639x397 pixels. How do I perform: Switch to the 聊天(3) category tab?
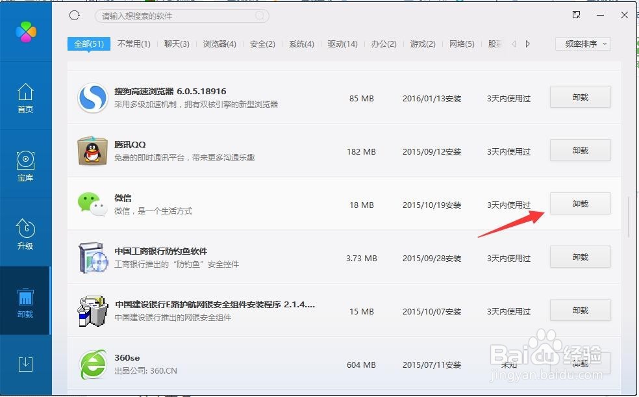pos(177,44)
